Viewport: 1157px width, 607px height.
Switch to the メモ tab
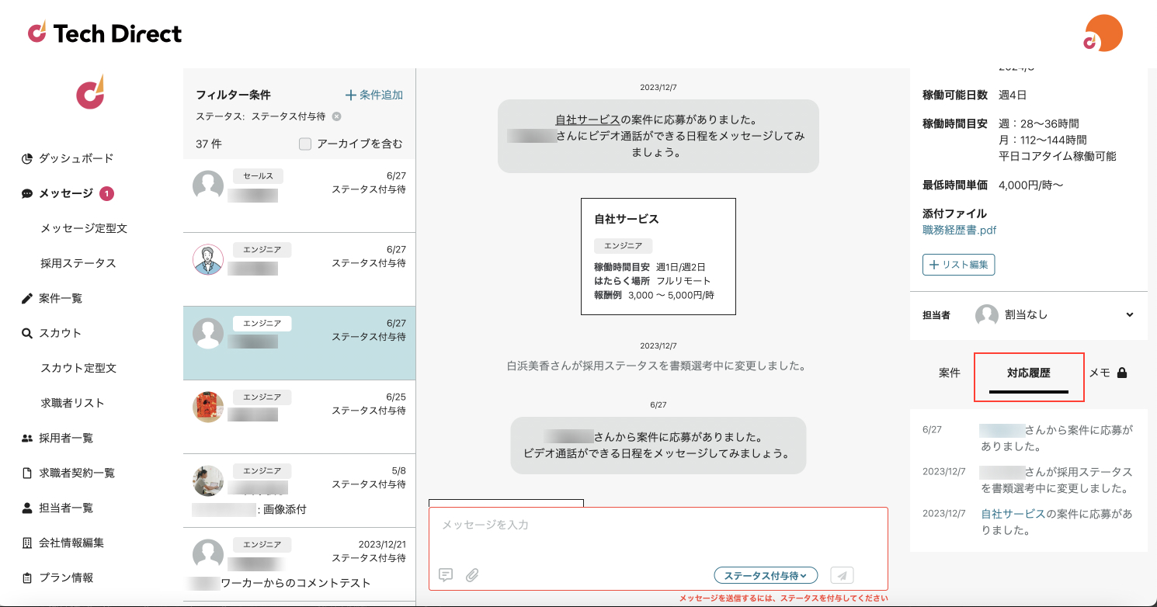coord(1107,373)
